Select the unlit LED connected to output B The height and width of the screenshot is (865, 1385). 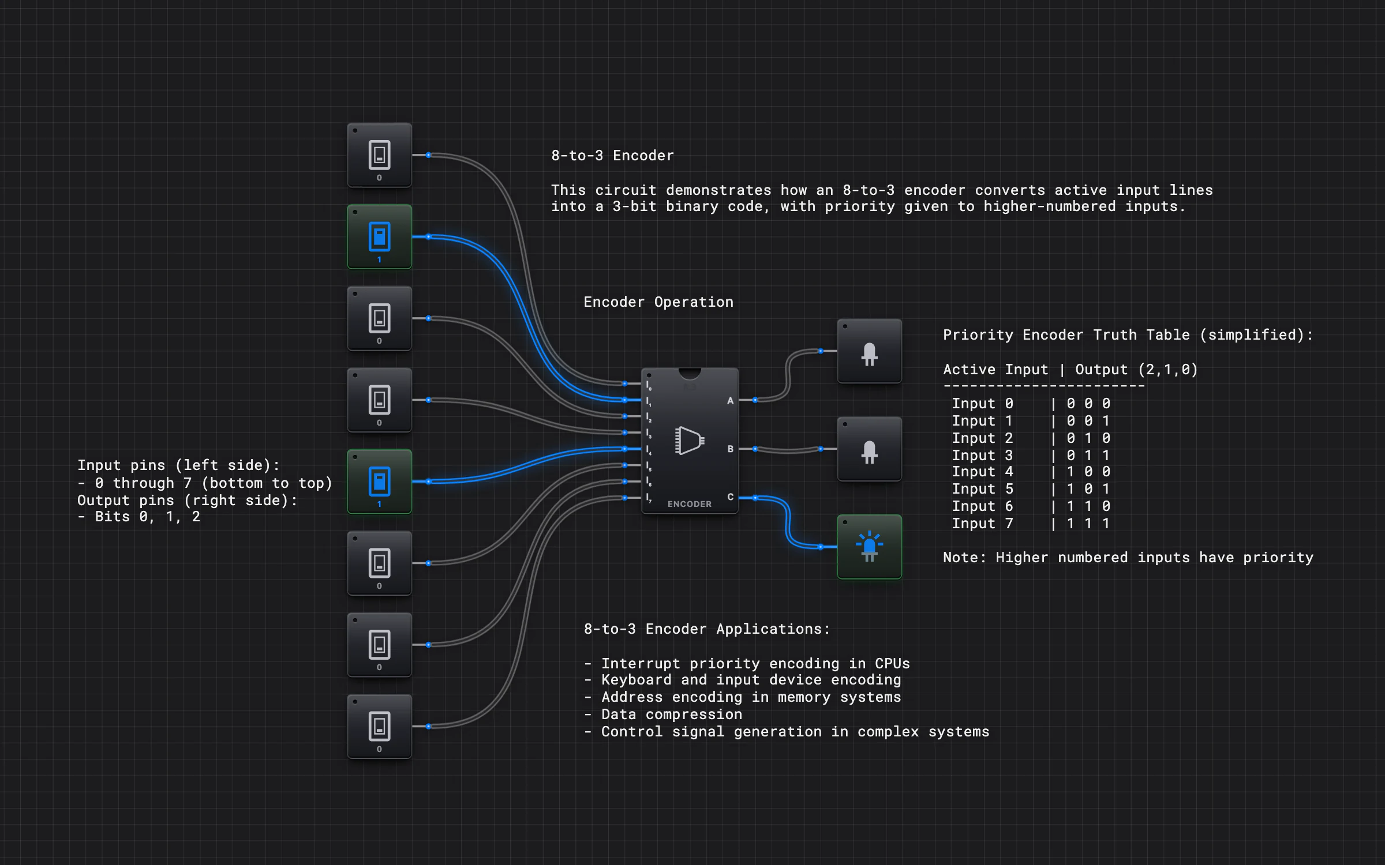coord(869,449)
